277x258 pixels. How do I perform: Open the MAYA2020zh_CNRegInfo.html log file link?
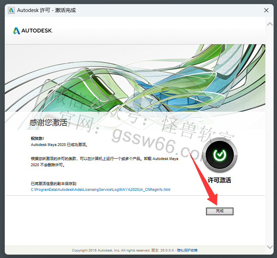coord(100,190)
